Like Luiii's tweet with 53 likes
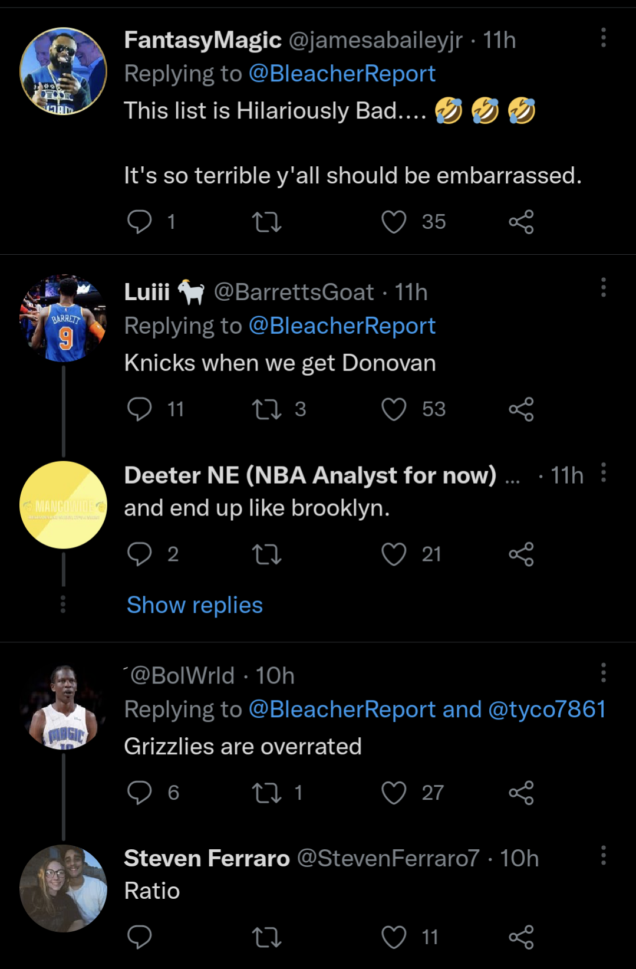This screenshot has height=969, width=636. point(394,409)
